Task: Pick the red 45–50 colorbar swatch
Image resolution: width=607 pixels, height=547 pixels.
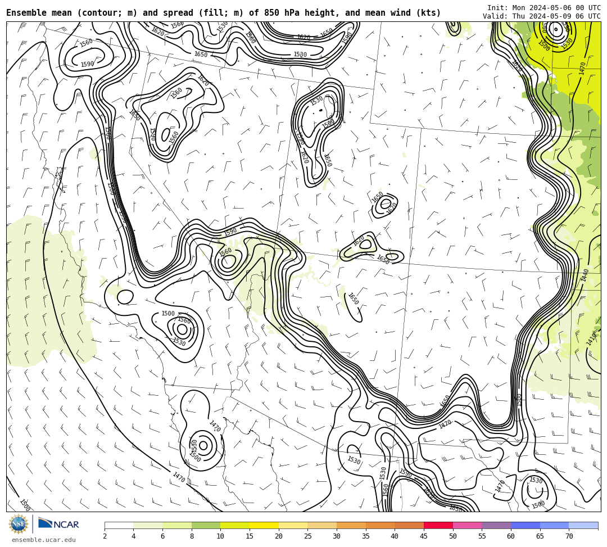Action: click(438, 525)
